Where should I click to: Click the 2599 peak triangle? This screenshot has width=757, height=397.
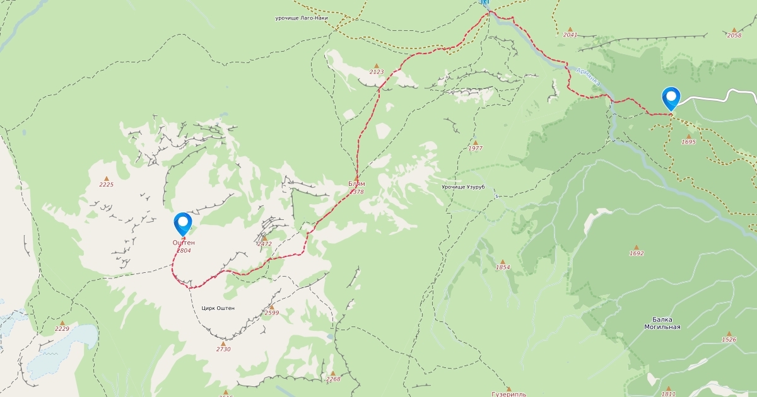271,307
